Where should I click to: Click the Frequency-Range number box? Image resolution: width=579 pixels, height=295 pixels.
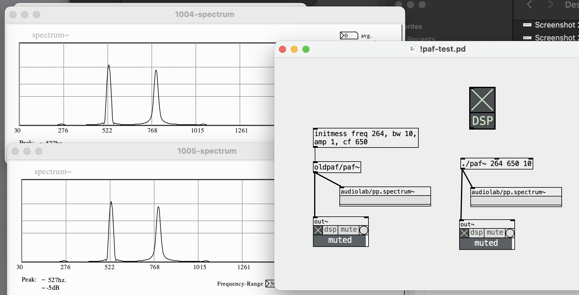[270, 284]
